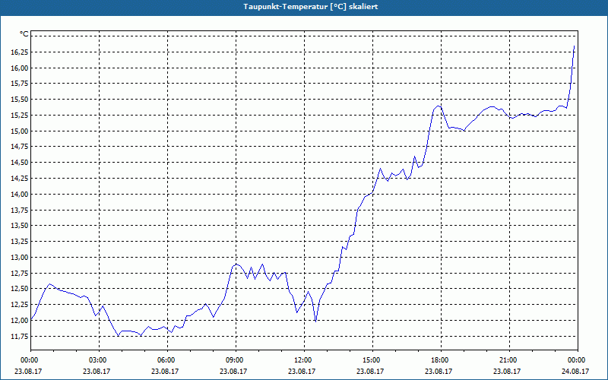Click the °C unit label on the y-axis
The height and width of the screenshot is (380, 608).
pos(24,34)
